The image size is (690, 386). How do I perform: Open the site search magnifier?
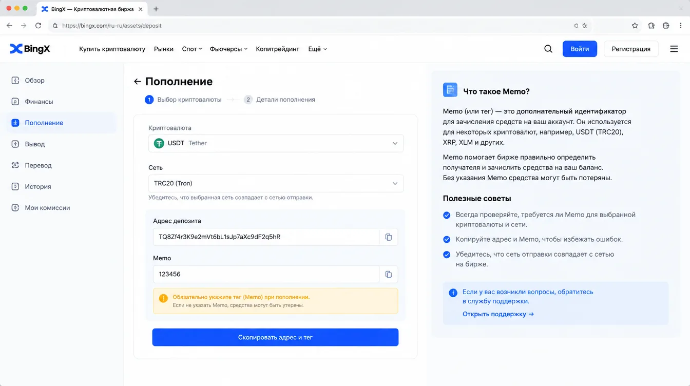pyautogui.click(x=548, y=49)
